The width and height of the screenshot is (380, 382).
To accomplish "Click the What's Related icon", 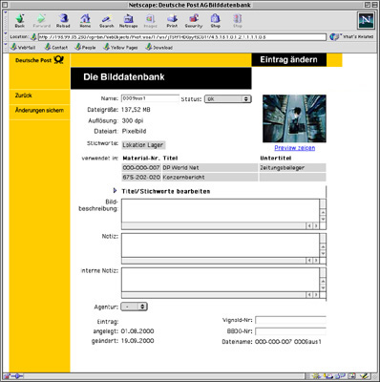I will point(334,36).
